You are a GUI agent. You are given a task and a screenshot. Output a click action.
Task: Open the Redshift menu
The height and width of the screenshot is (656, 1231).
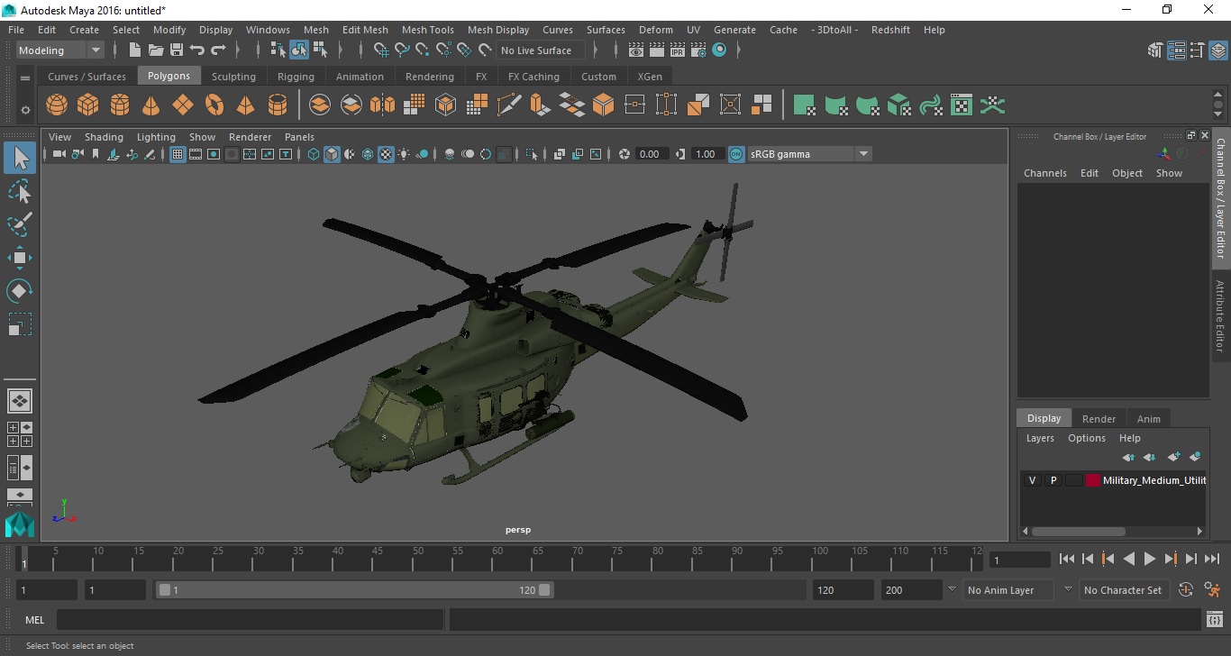pyautogui.click(x=890, y=30)
